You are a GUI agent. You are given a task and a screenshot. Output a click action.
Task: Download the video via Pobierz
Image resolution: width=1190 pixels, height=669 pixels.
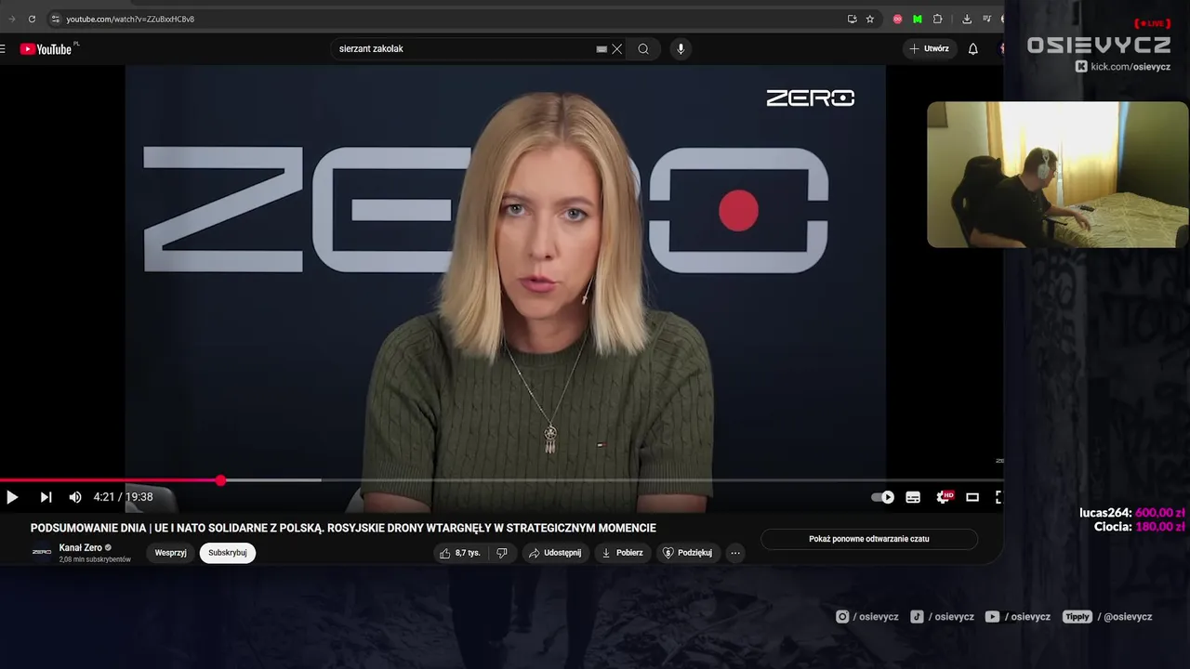(623, 553)
